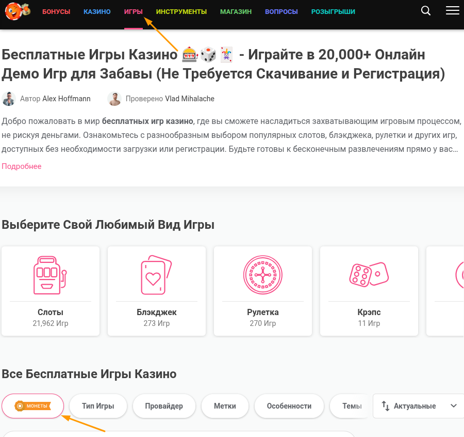Toggle the Монеты coins filter

[x=33, y=406]
